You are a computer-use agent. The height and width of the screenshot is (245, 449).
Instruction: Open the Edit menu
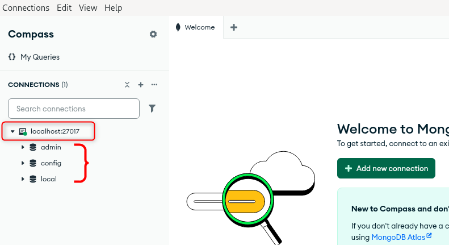[64, 8]
